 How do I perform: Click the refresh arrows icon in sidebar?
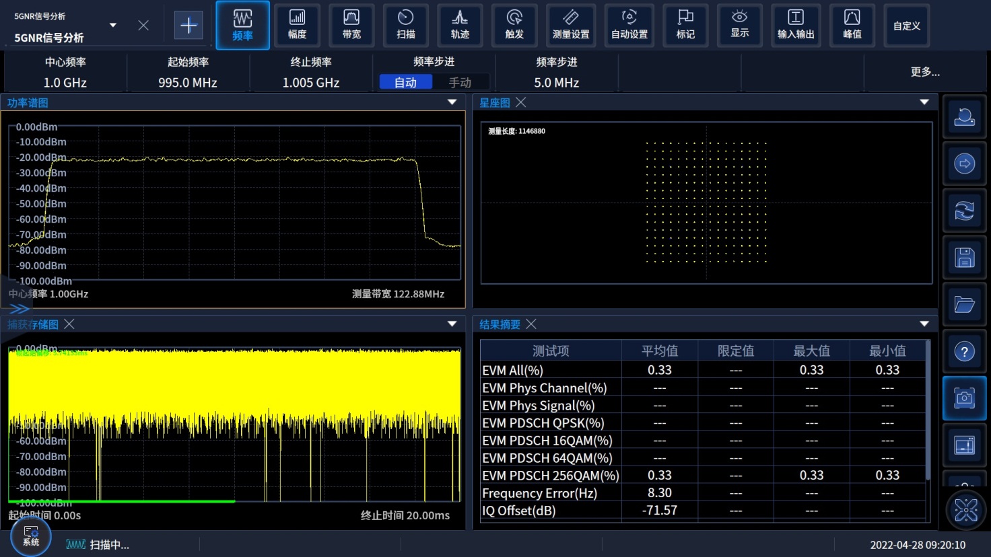pos(964,211)
